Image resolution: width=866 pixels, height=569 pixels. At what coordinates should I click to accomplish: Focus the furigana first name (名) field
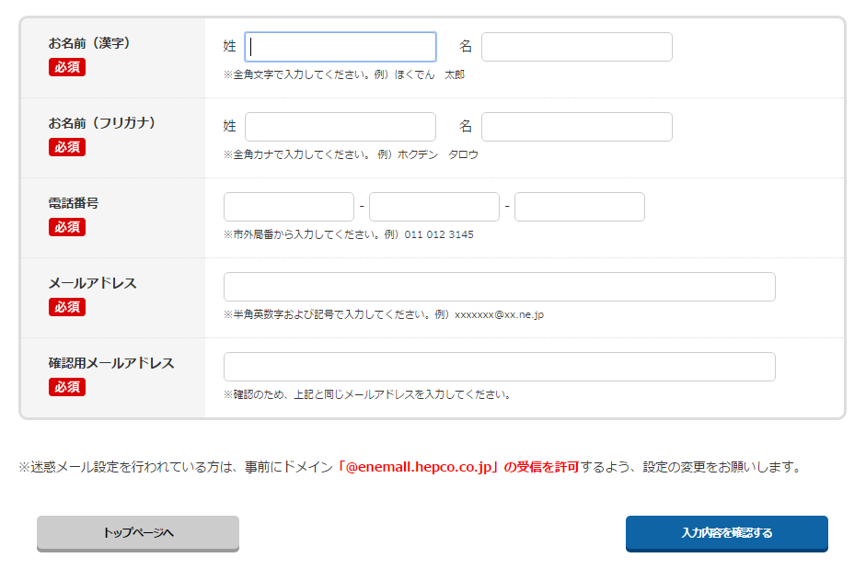coord(577,127)
